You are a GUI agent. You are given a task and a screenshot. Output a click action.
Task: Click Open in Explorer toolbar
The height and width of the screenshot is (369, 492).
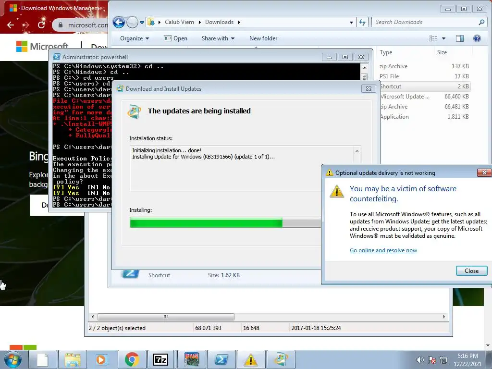coord(176,38)
